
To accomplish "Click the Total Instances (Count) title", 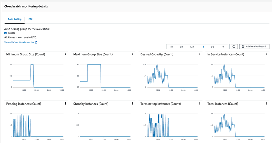I will 223,104.
